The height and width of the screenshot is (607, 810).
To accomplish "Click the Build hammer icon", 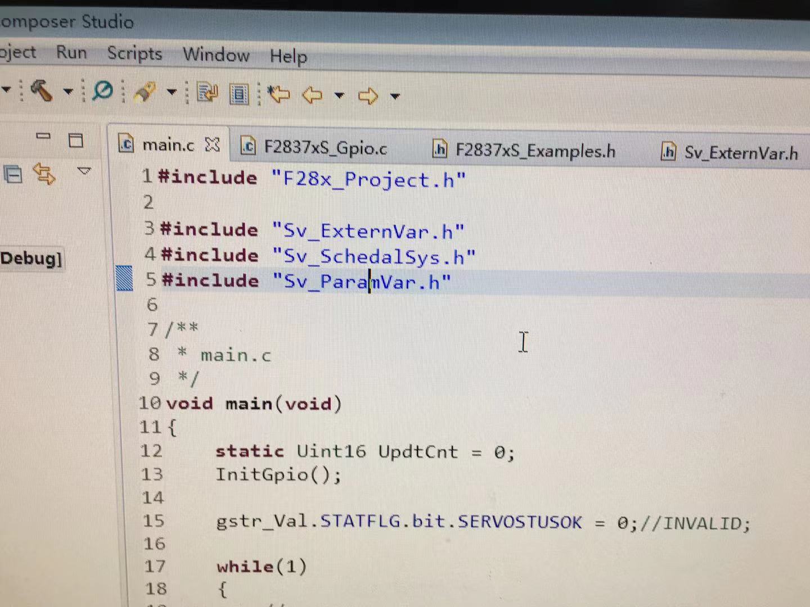I will 41,90.
